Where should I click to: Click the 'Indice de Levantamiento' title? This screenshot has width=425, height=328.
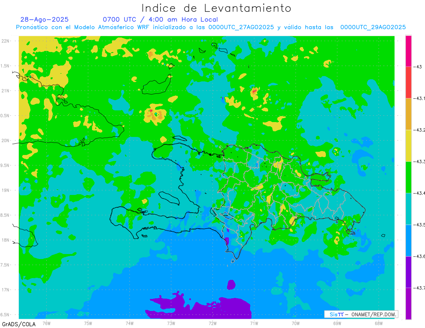pyautogui.click(x=216, y=8)
